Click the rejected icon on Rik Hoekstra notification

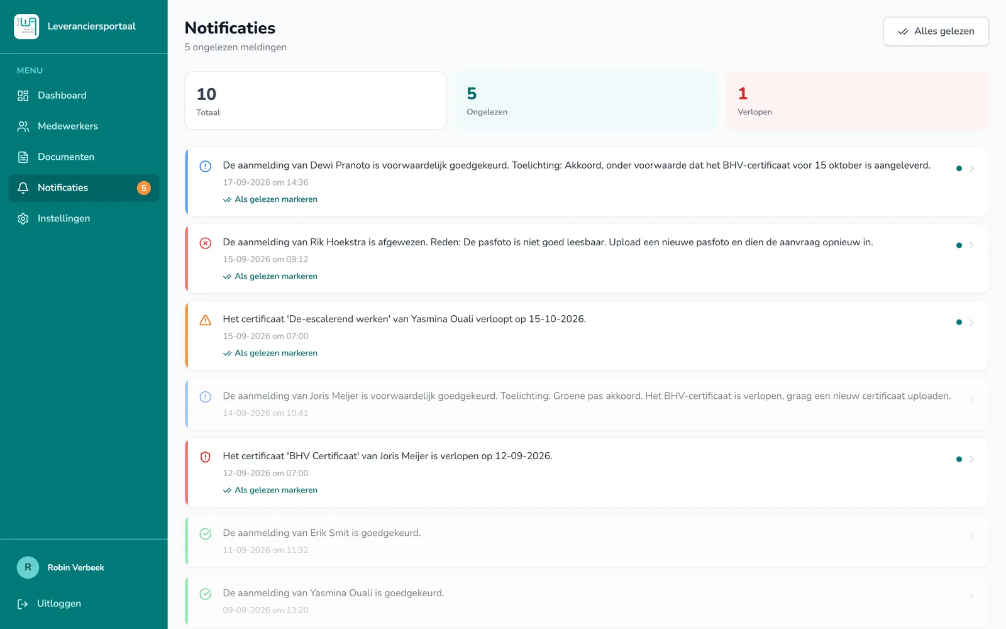coord(206,243)
